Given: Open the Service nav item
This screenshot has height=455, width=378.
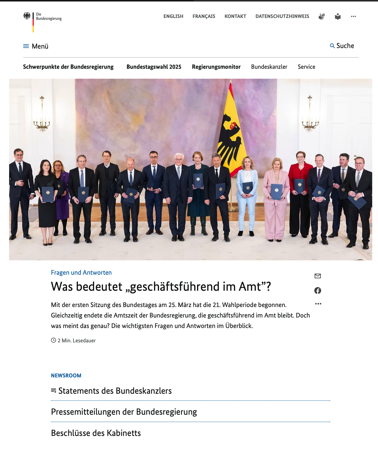Looking at the screenshot, I should (307, 67).
